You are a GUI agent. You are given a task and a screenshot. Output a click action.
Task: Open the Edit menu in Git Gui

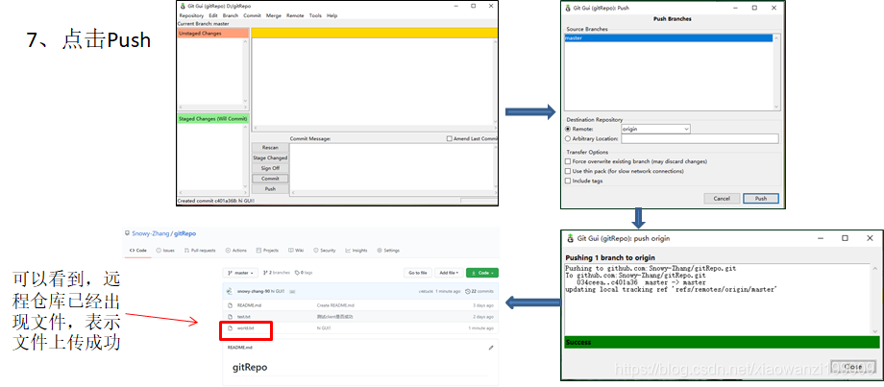pos(213,15)
